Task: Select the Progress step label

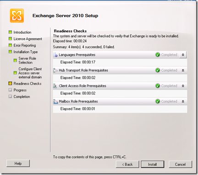Action: [20, 90]
